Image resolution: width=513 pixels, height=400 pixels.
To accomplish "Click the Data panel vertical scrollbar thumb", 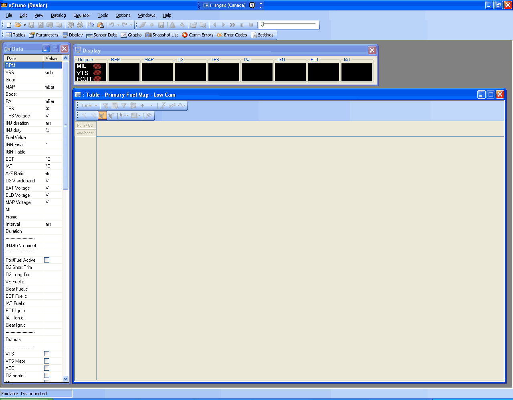I will point(66,125).
